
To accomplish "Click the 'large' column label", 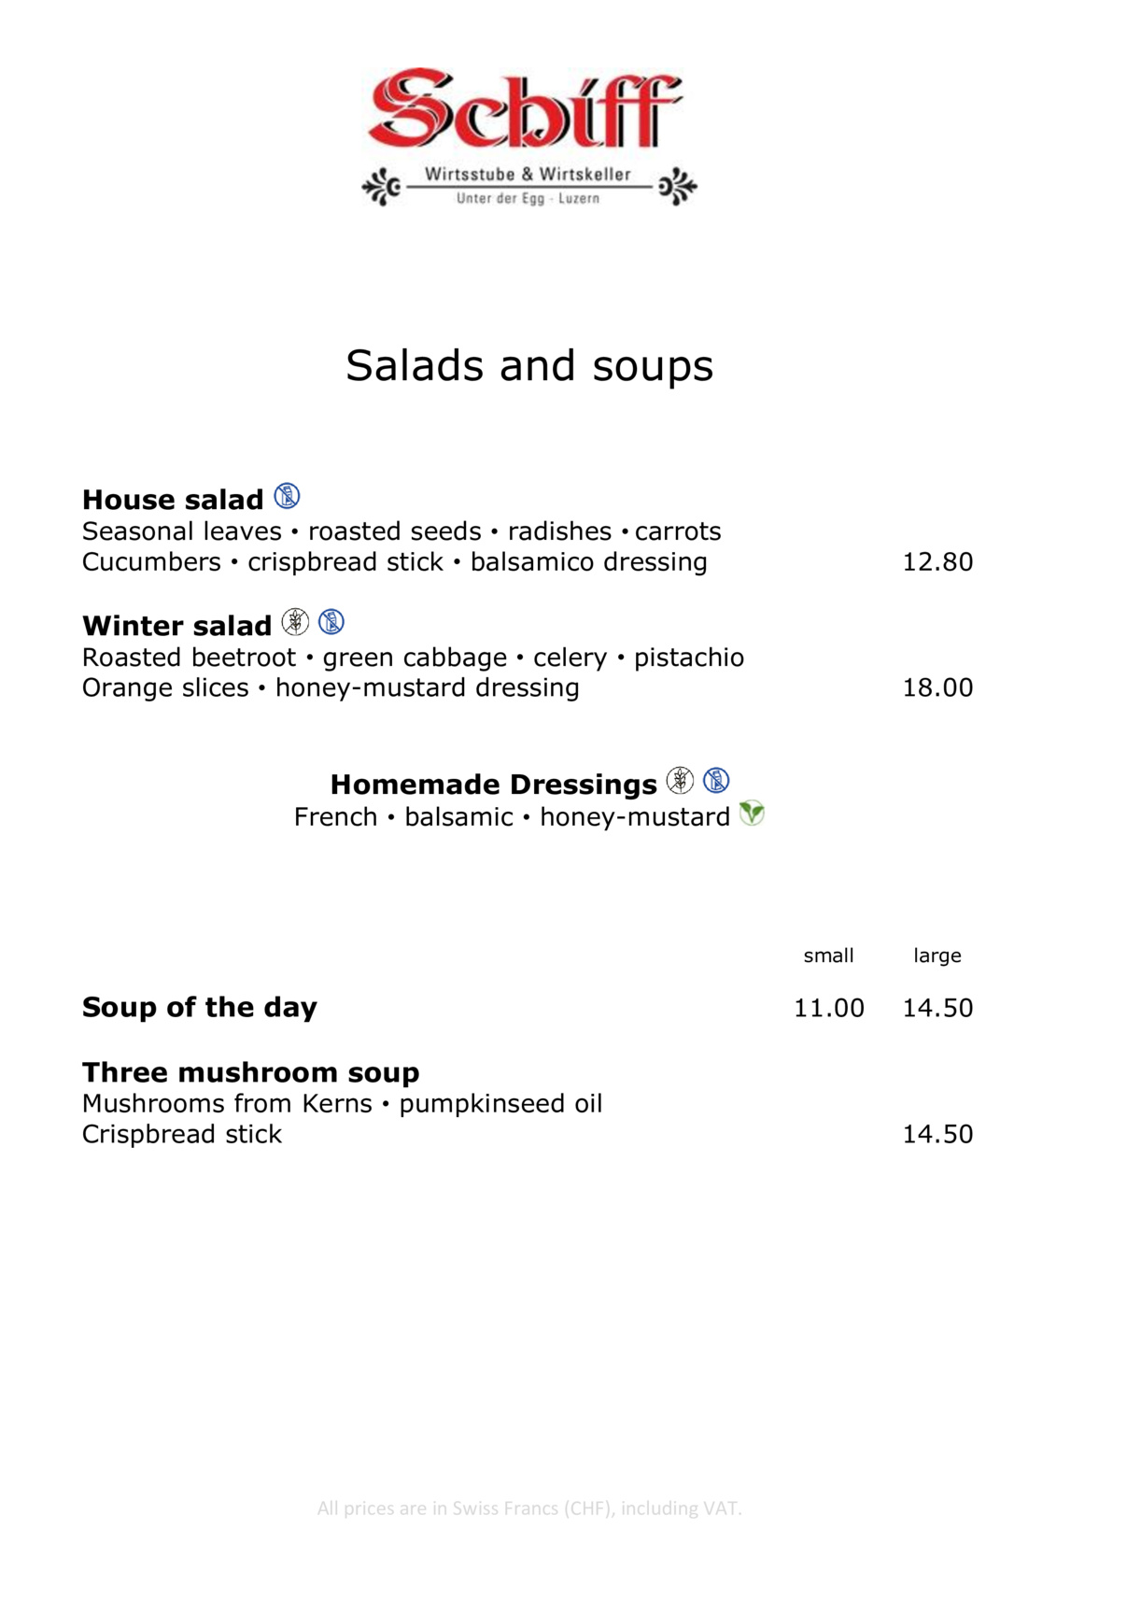I will click(937, 956).
